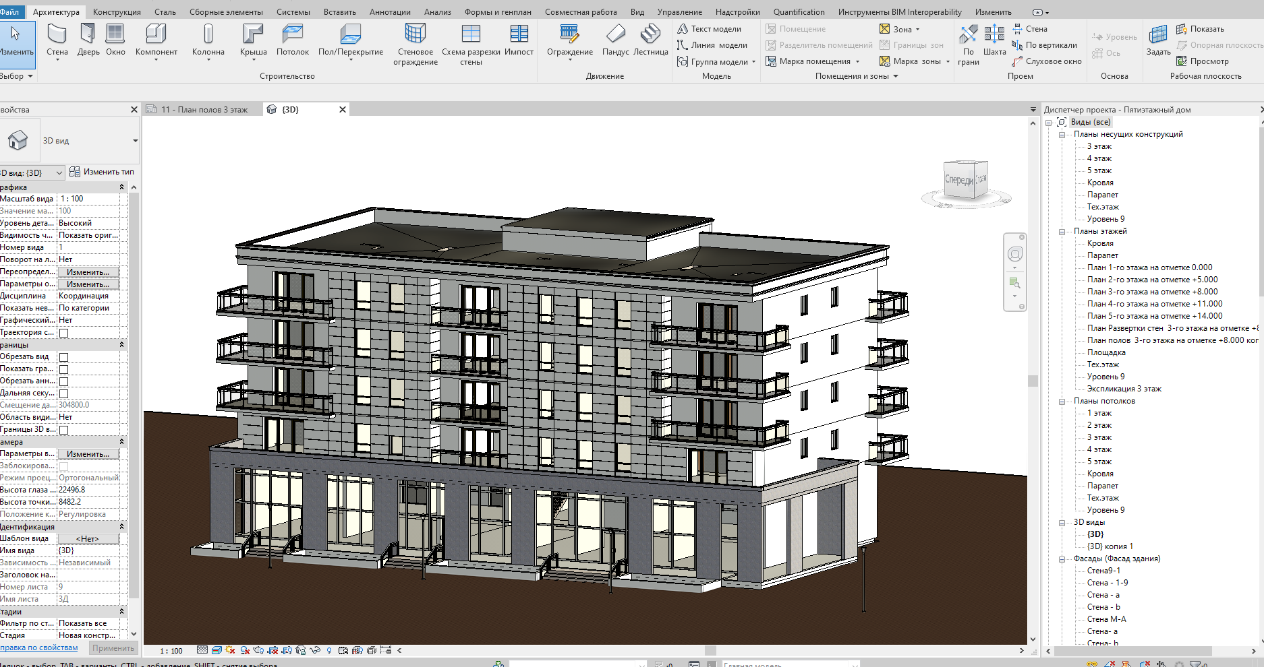Select the Пандус (Ramp) tool

click(x=615, y=40)
